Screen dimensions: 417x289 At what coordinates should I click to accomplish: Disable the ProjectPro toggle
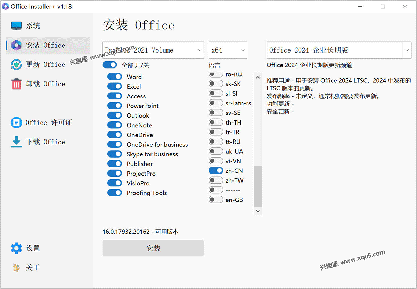(114, 174)
